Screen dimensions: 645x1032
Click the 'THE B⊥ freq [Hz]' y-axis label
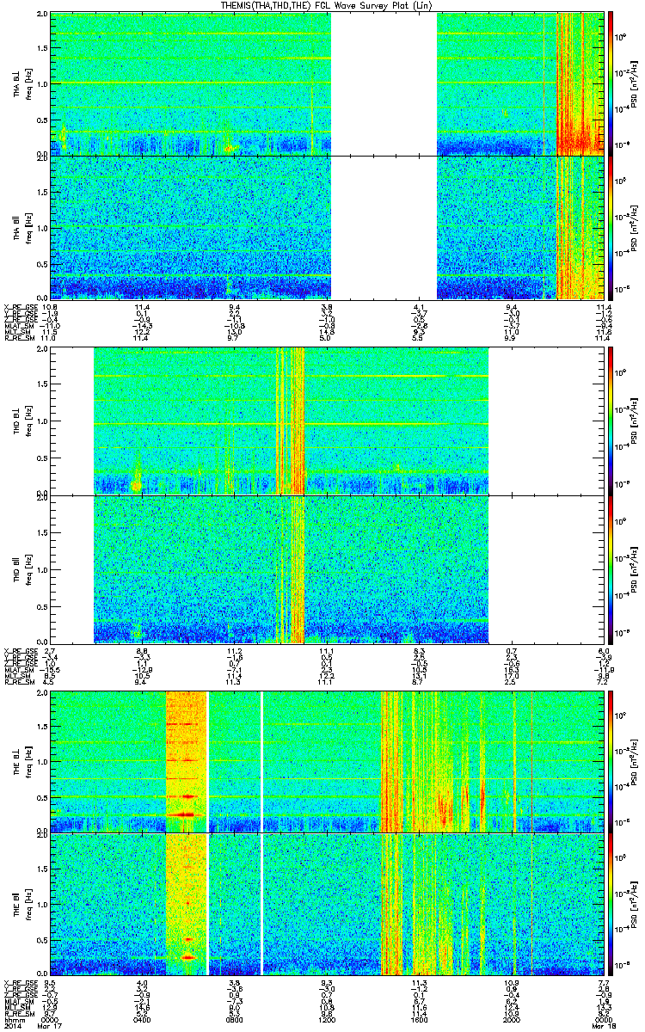pyautogui.click(x=21, y=761)
